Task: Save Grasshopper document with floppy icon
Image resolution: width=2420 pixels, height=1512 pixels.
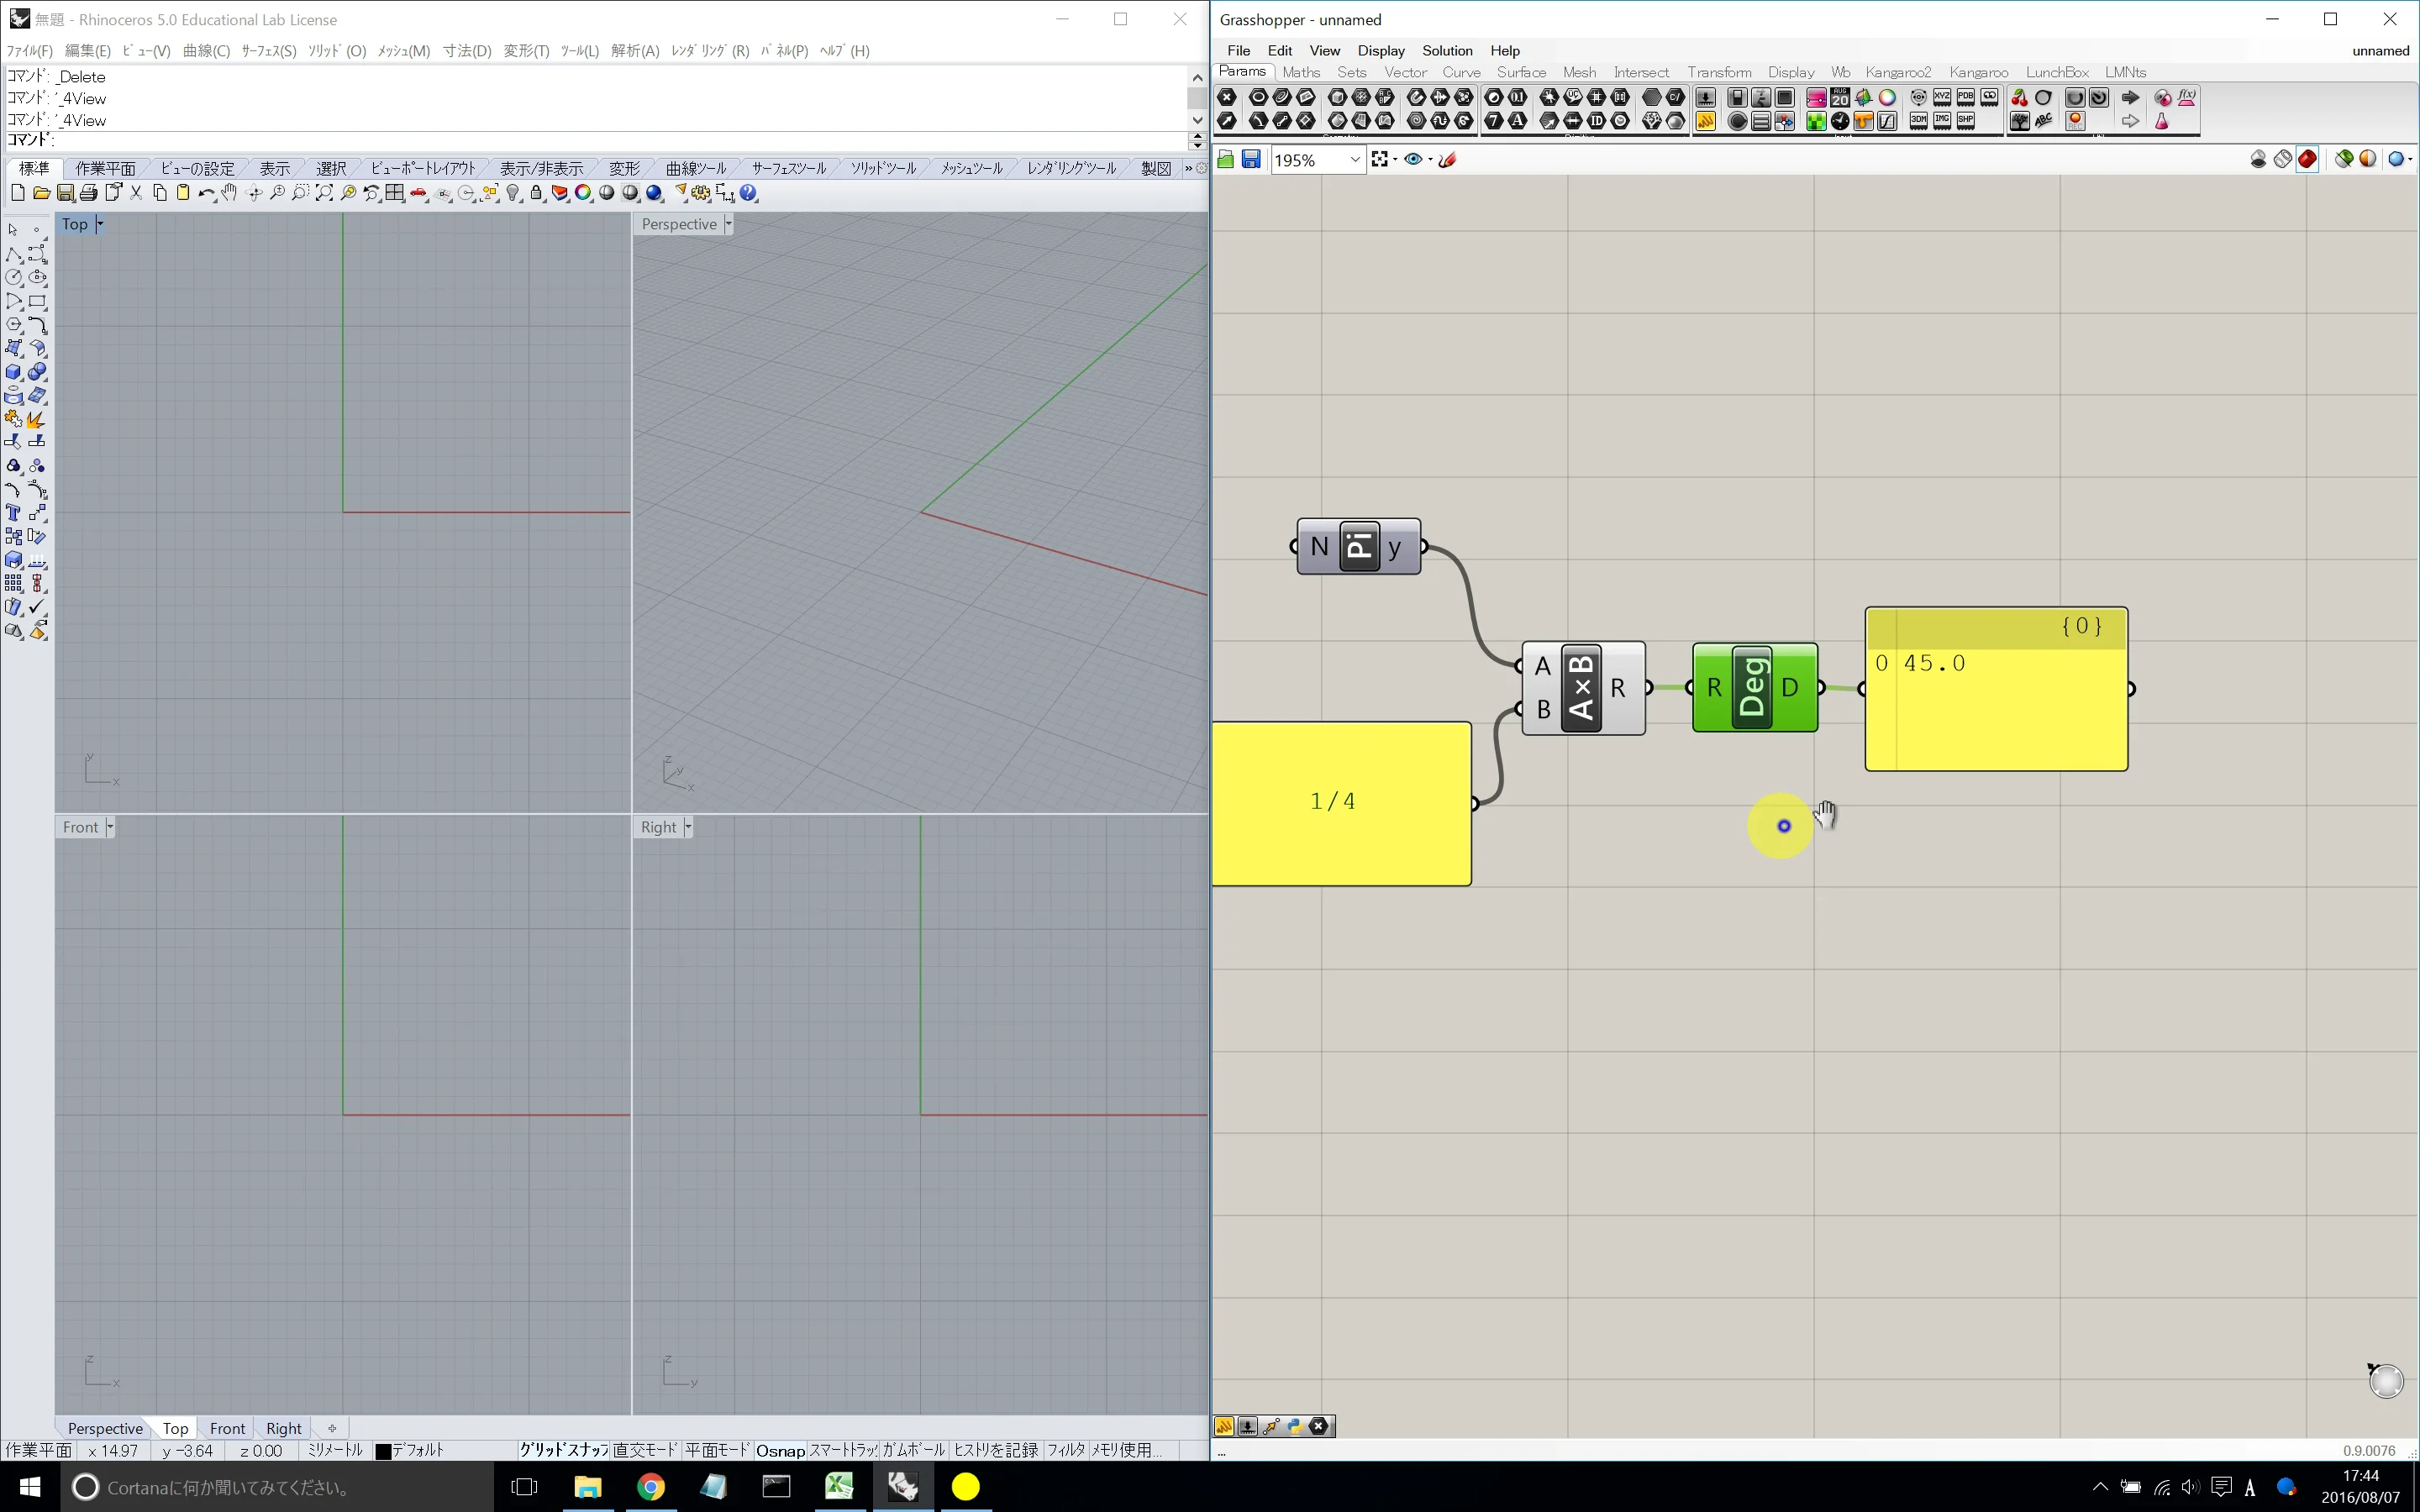Action: (x=1251, y=160)
